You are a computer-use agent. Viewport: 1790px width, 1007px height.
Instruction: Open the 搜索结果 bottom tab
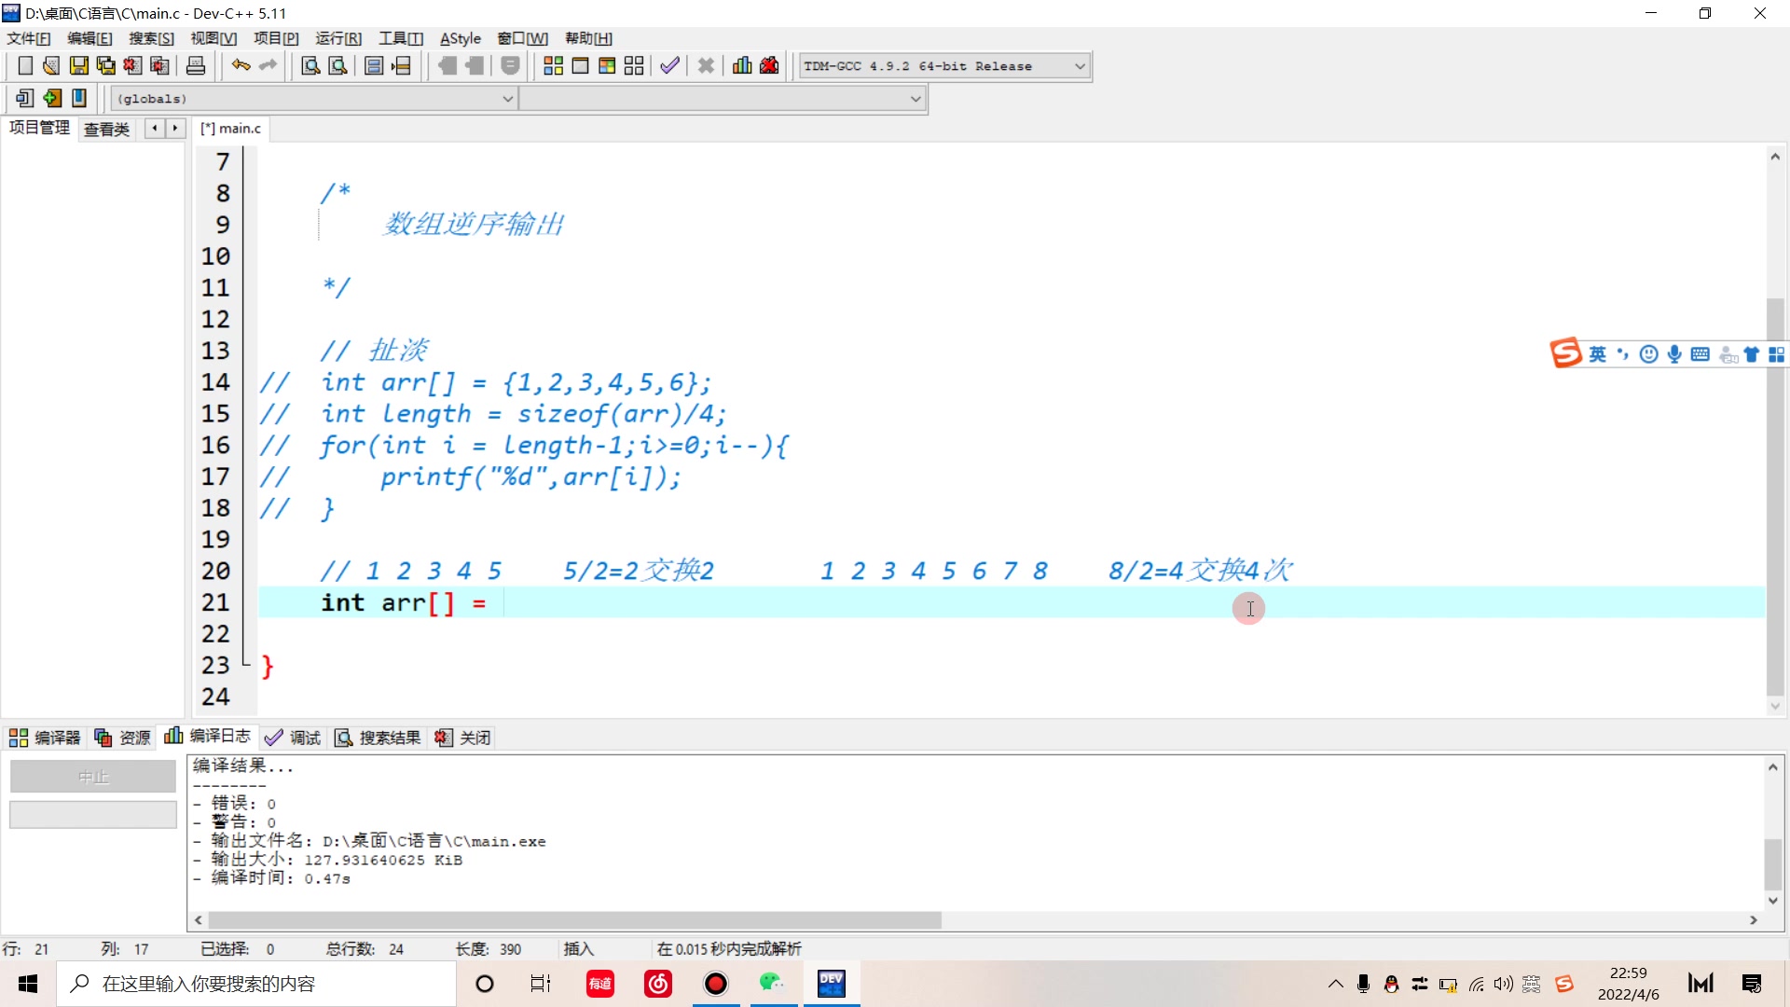378,738
